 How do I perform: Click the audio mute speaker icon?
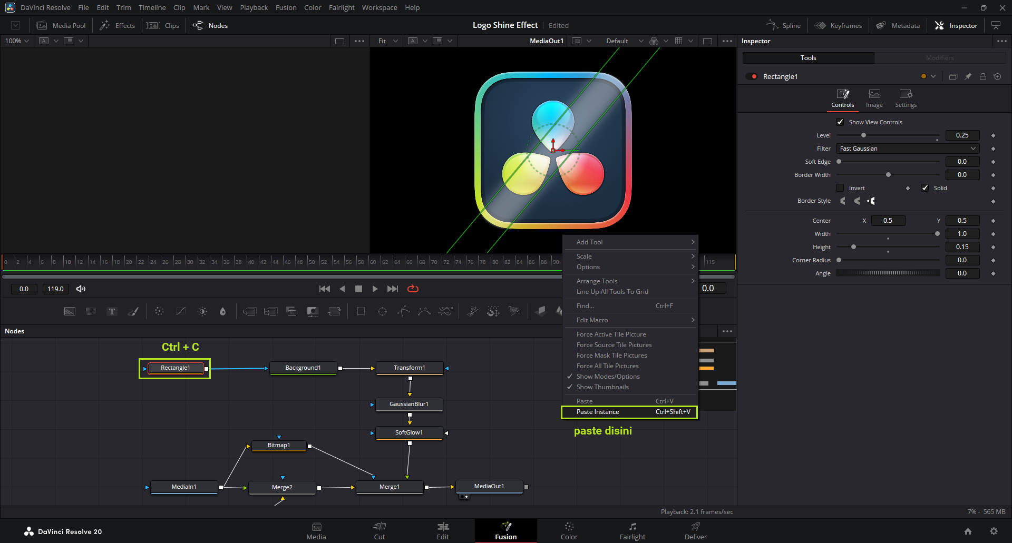(x=81, y=289)
